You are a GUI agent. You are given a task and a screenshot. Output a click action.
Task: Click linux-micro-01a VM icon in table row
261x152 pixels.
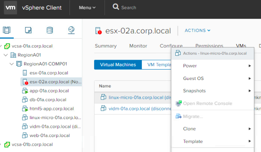[103, 97]
